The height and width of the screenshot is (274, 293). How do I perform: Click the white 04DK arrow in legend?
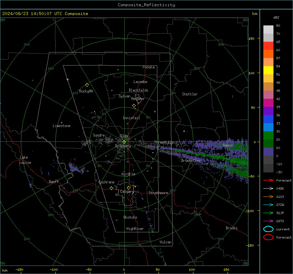click(x=268, y=188)
